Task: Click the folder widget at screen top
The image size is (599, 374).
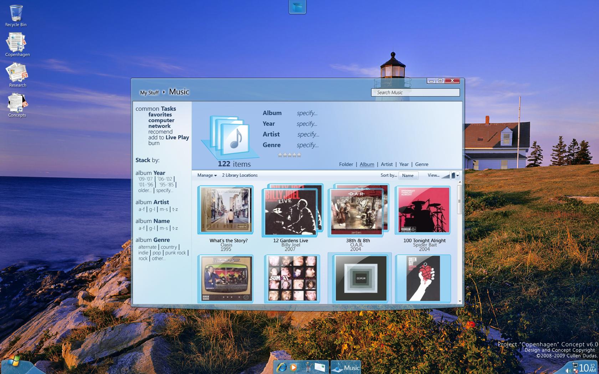Action: coord(297,6)
